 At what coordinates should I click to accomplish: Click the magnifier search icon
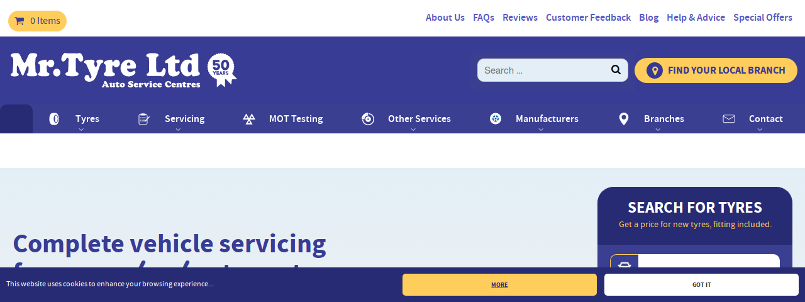[616, 69]
